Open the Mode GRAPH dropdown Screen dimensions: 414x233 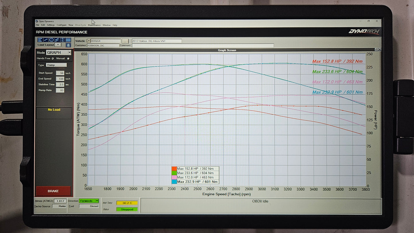point(69,53)
